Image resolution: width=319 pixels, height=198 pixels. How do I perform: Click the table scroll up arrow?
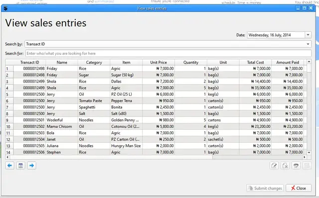coord(309,62)
